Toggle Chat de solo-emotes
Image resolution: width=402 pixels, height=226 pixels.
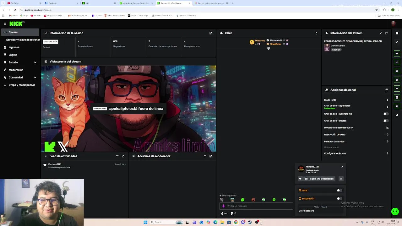tap(386, 121)
